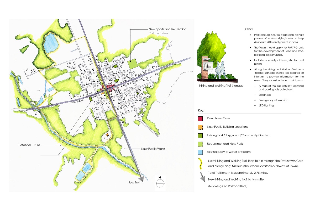
Task: Select the Potential Future label
Action: tap(29, 145)
